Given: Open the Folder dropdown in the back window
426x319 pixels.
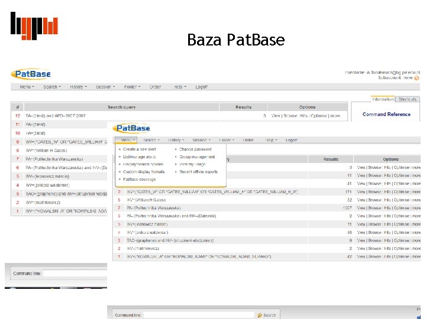Looking at the screenshot, I should pos(133,87).
